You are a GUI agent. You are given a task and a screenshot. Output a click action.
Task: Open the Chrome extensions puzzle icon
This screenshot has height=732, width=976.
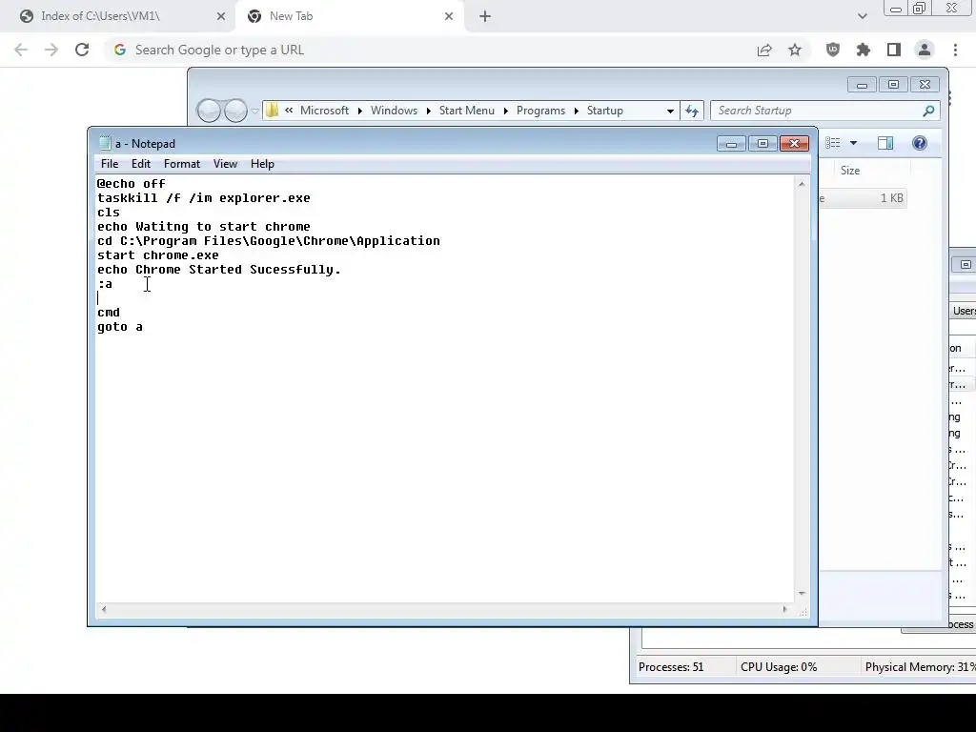pyautogui.click(x=864, y=50)
